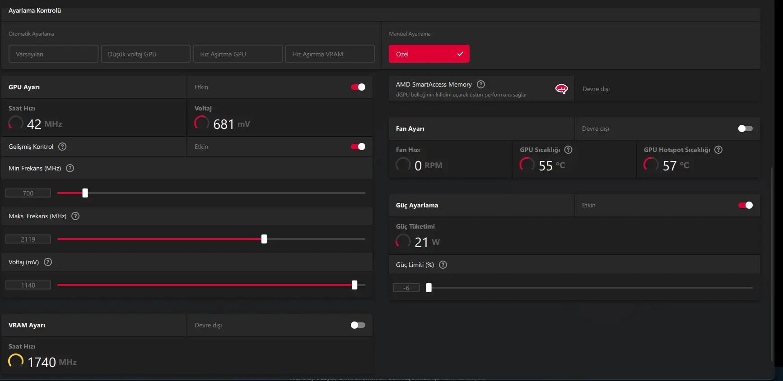
Task: Enable the VRAM Ayarı toggle
Action: (358, 325)
